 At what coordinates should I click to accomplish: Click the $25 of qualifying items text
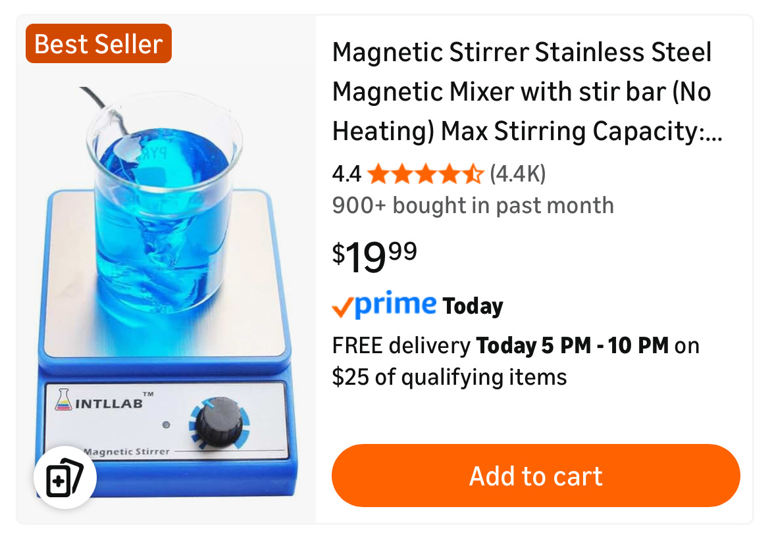click(x=449, y=378)
